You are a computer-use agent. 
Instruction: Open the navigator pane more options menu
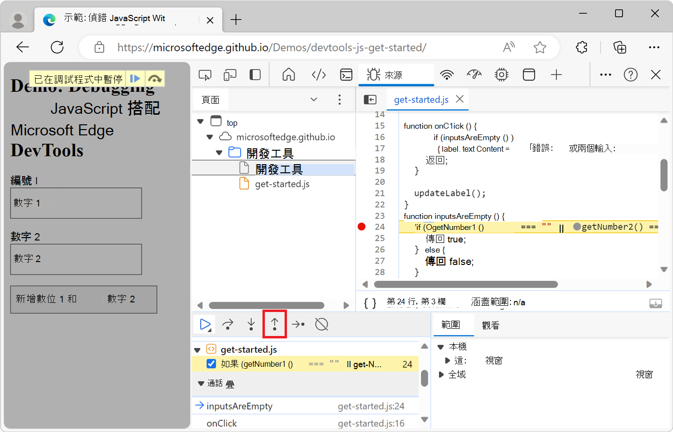pyautogui.click(x=339, y=99)
